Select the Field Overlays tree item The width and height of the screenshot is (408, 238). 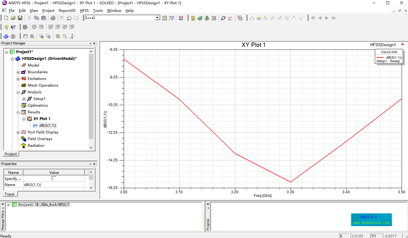pos(40,139)
